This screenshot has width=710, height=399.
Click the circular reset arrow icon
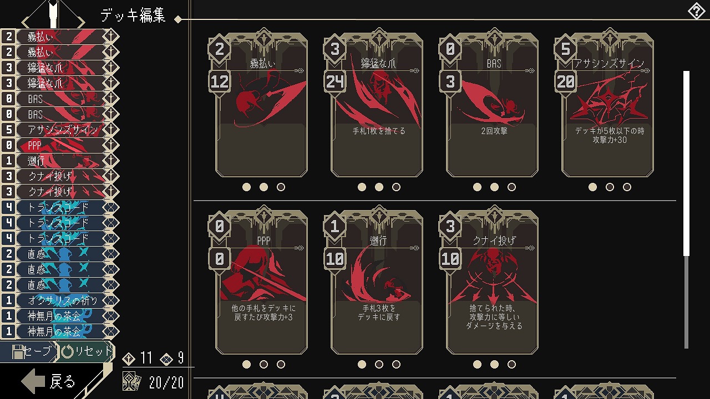pos(67,351)
